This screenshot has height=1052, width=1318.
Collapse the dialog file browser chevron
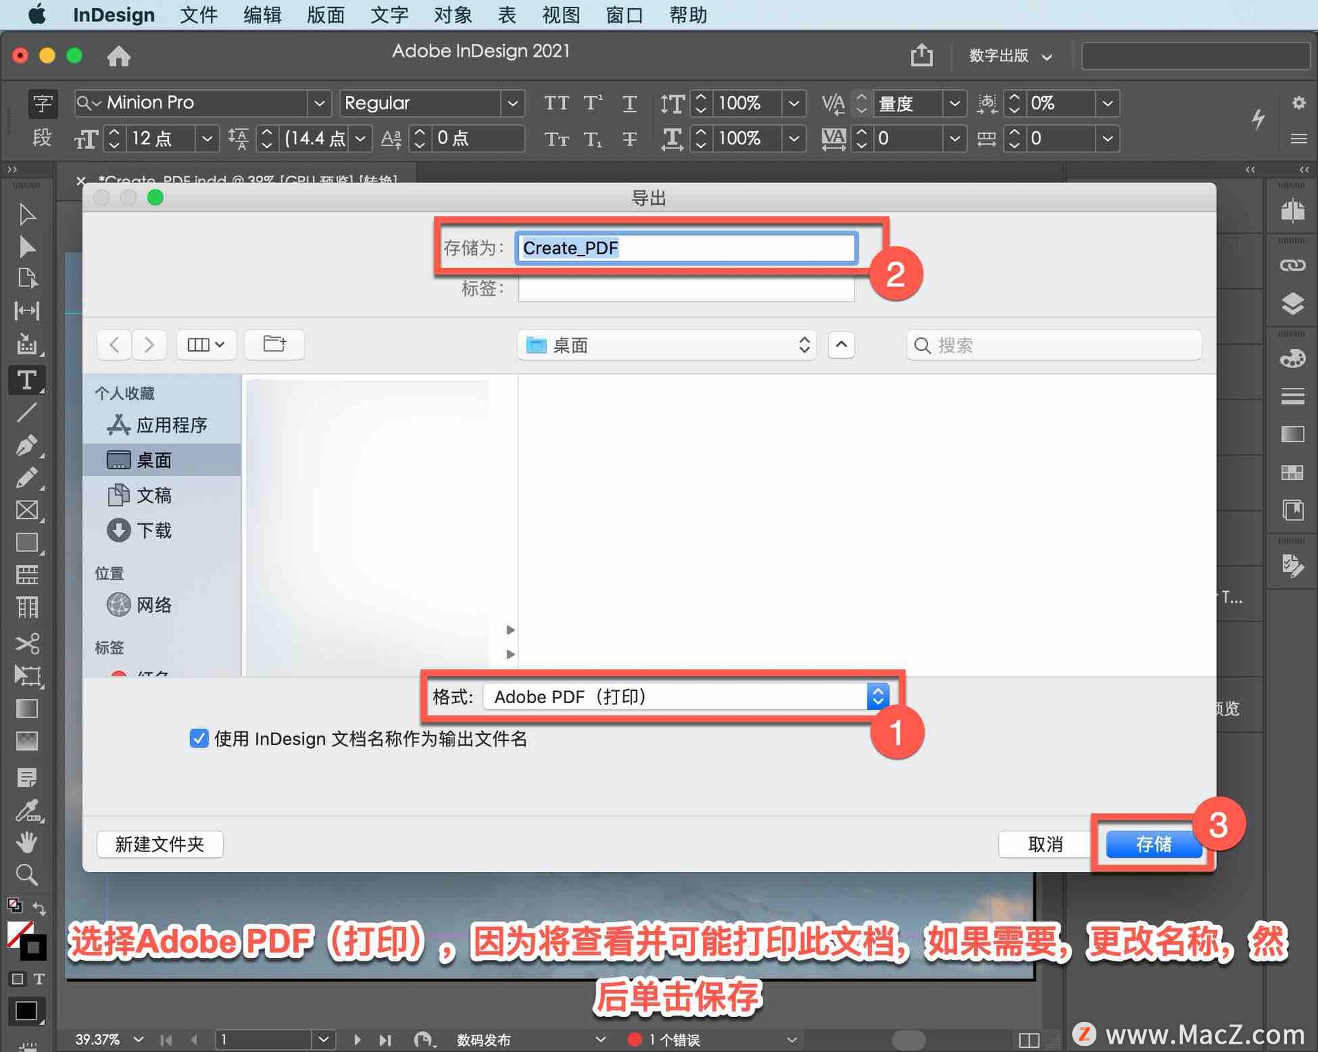[x=841, y=345]
